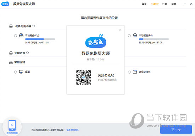Refresh the 外接磁盘 list
The width and height of the screenshot is (195, 136).
point(28,53)
